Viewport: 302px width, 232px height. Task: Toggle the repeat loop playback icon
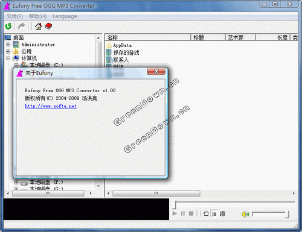pyautogui.click(x=206, y=213)
